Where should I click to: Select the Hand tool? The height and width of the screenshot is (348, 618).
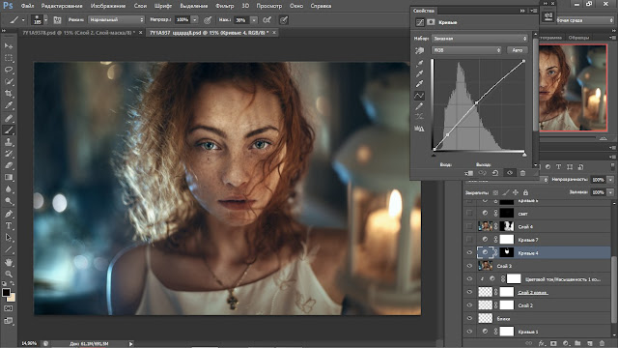tap(9, 262)
